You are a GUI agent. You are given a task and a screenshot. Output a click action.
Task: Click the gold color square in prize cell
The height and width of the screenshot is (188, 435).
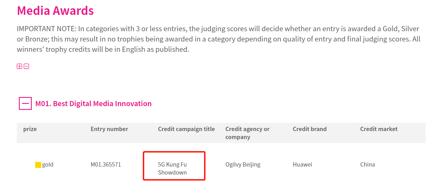(38, 165)
